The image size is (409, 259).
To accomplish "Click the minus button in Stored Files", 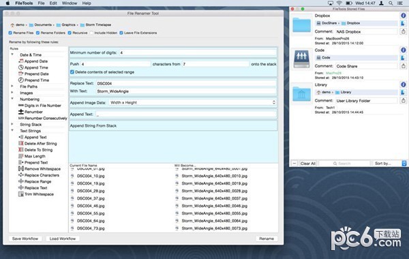I will (294, 164).
